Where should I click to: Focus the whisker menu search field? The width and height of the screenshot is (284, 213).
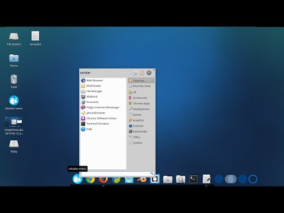click(x=117, y=173)
